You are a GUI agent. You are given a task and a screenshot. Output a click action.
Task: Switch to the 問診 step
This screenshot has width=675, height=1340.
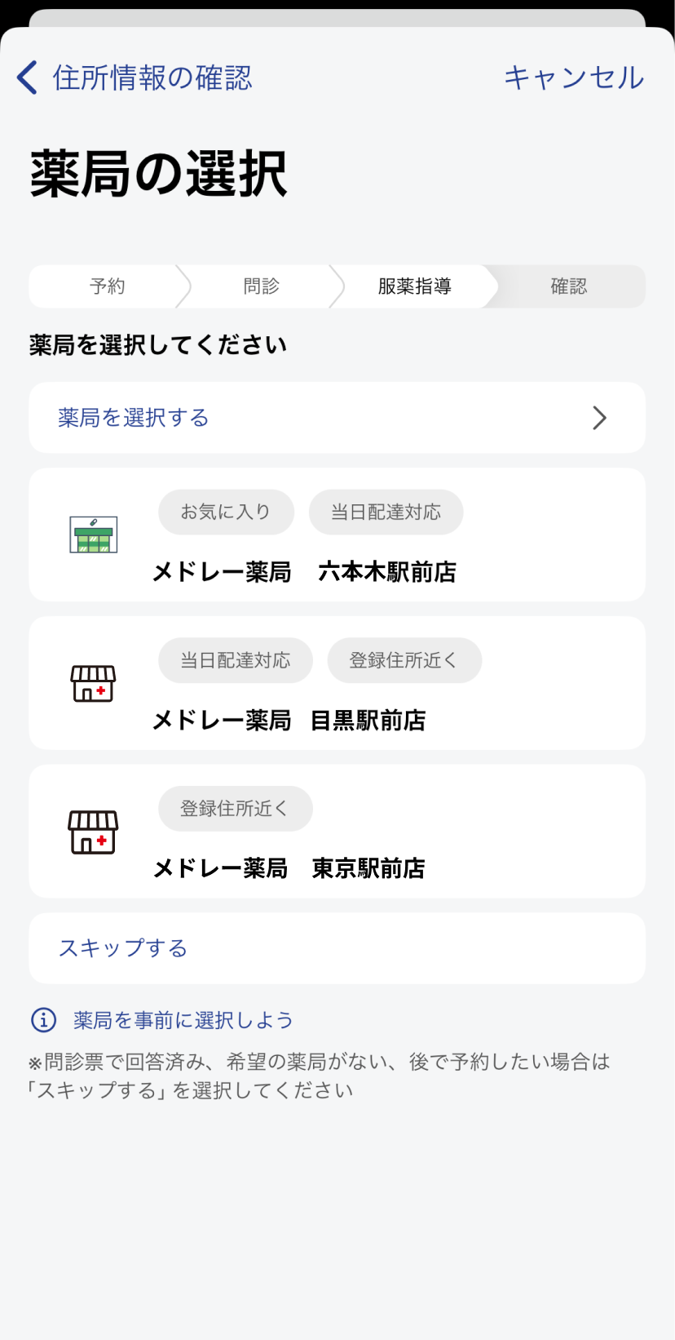[261, 286]
